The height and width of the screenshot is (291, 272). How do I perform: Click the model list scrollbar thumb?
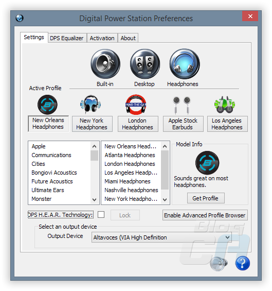(165, 170)
